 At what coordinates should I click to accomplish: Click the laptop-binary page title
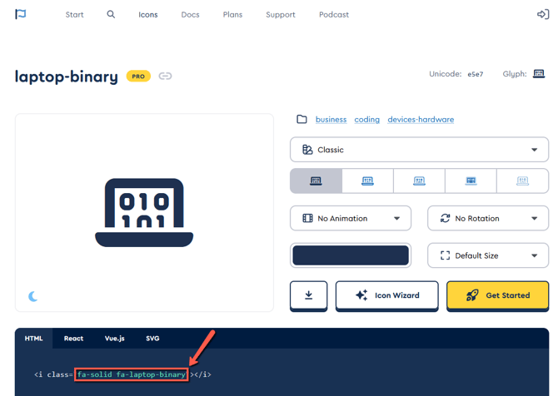(66, 77)
